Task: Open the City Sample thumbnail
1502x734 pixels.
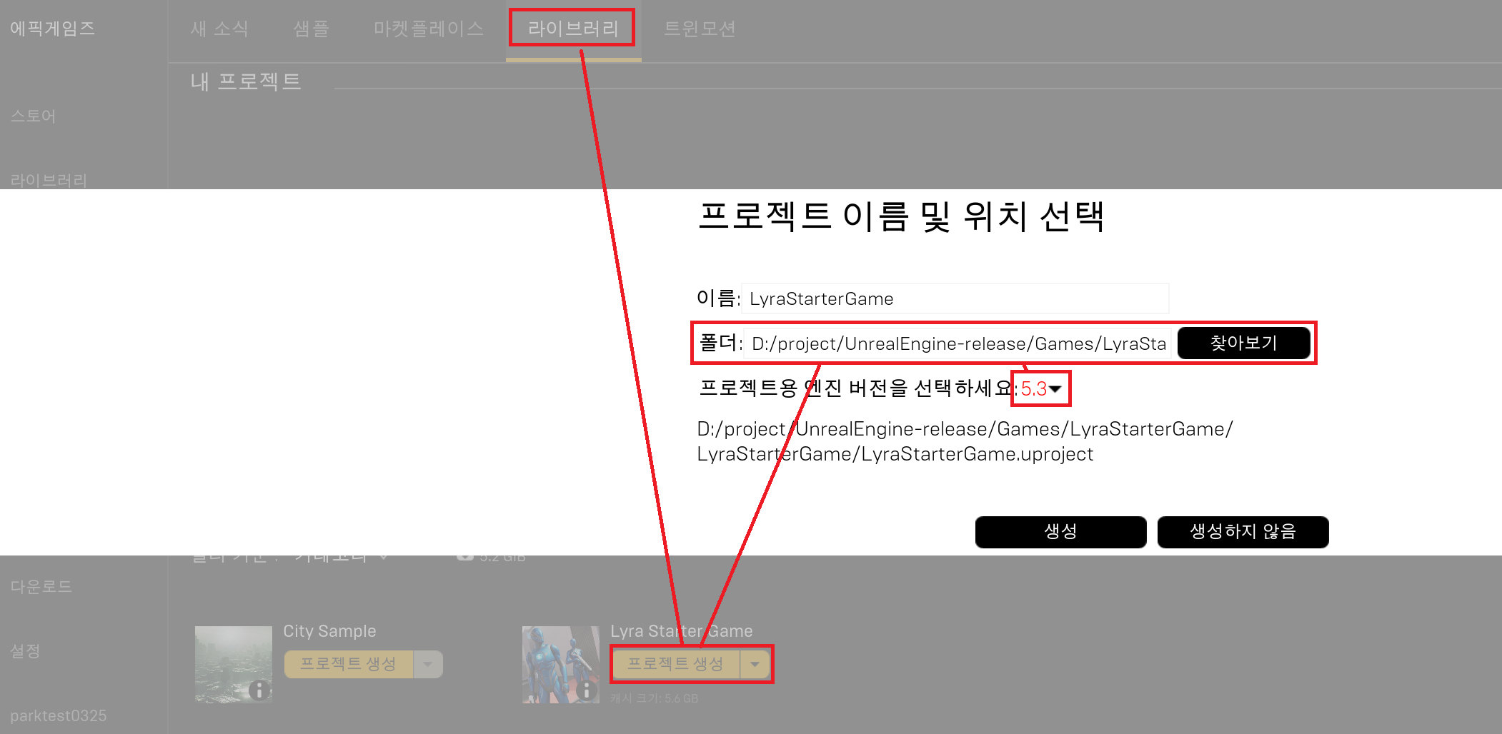Action: [233, 664]
